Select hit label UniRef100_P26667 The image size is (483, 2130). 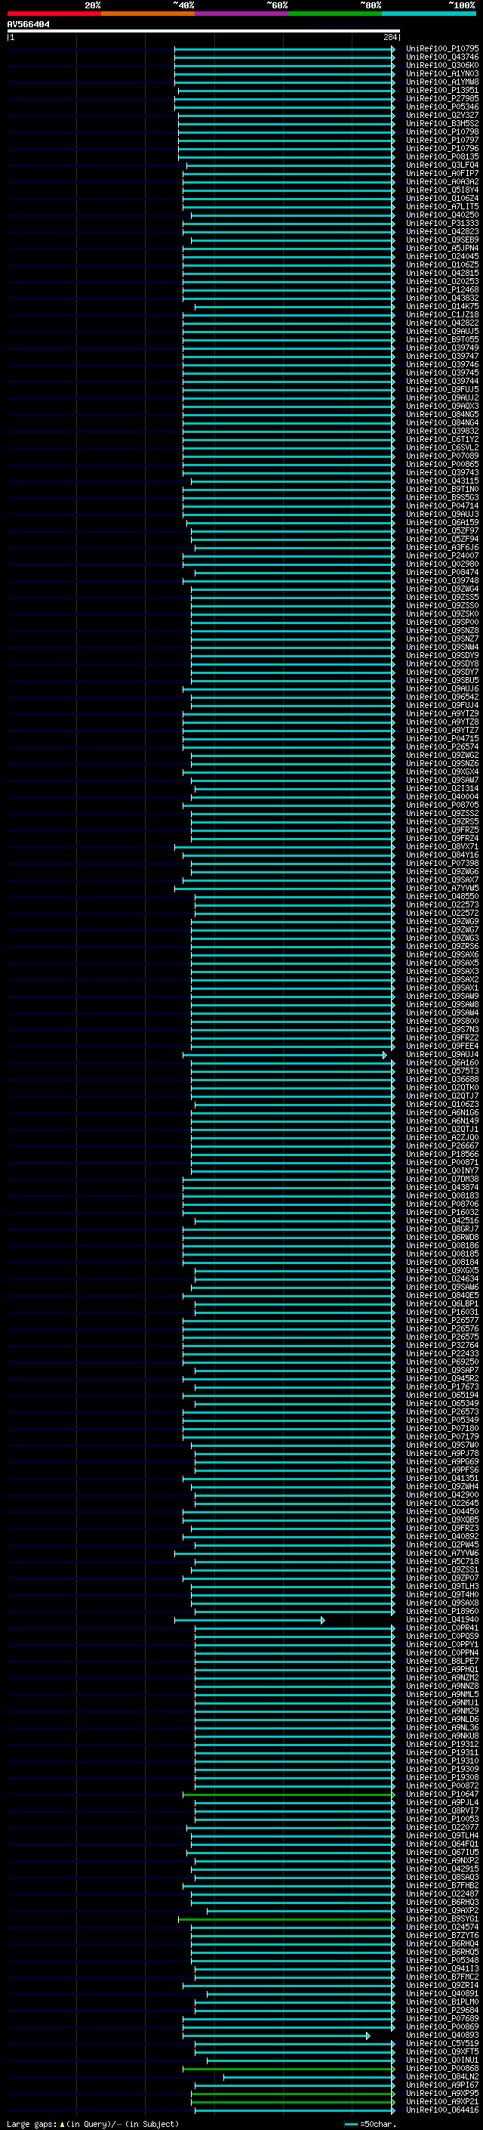coord(442,1146)
